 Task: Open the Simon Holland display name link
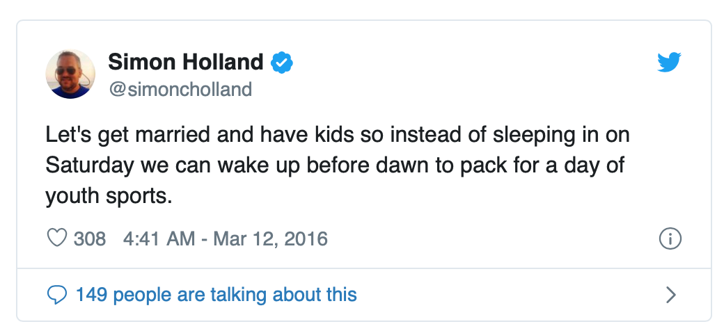click(x=186, y=63)
